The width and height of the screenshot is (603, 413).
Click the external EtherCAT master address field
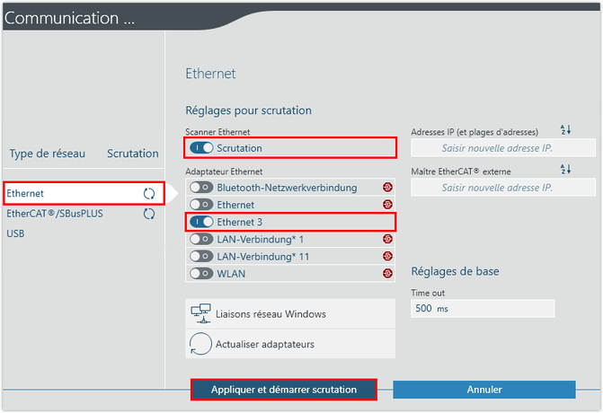tap(502, 187)
